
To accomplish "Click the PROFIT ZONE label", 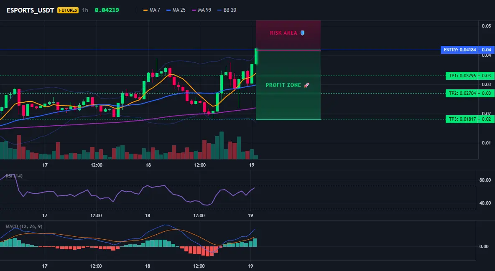I will [x=283, y=85].
